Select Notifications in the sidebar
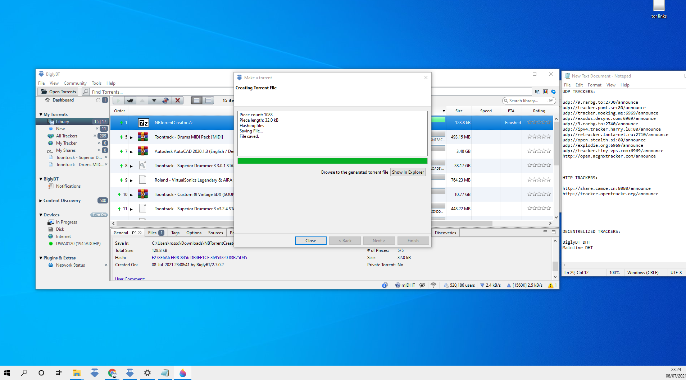This screenshot has height=380, width=686. (68, 186)
